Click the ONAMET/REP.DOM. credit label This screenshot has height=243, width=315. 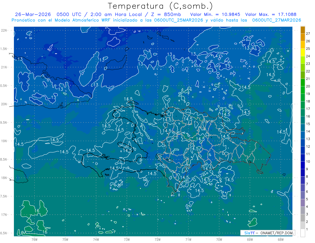coord(277,233)
